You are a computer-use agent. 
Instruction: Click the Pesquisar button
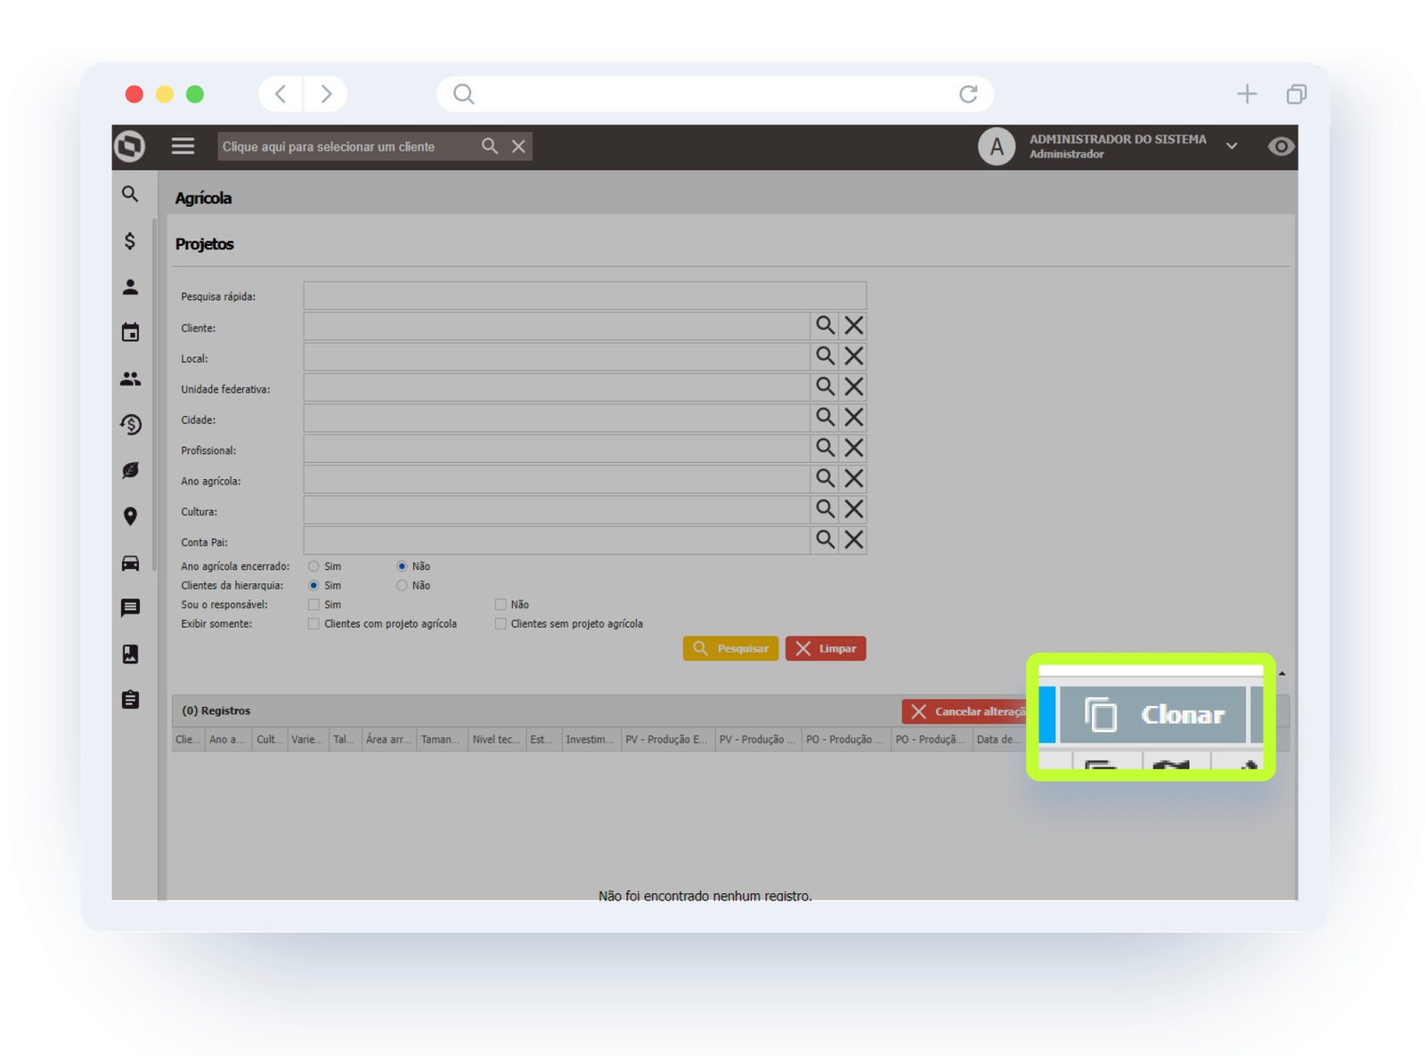click(x=730, y=648)
